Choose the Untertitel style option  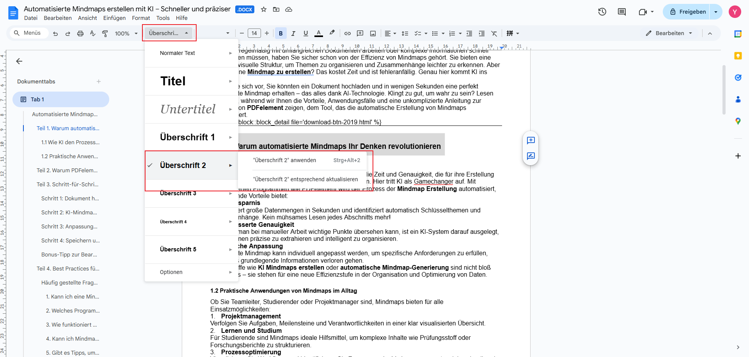point(192,109)
